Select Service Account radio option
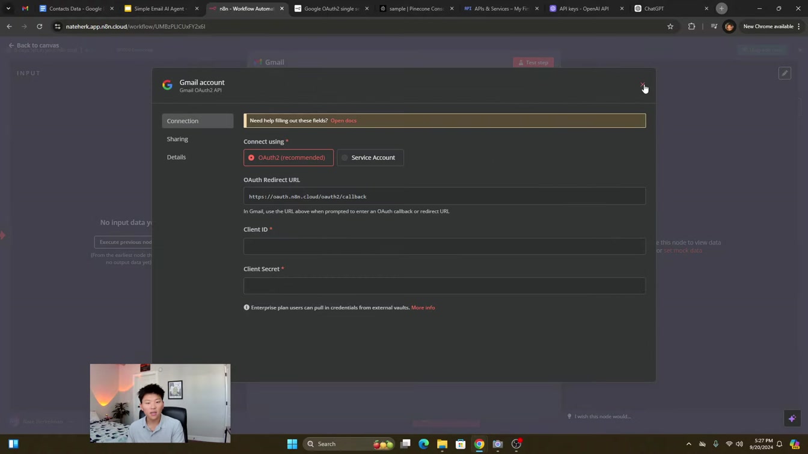 coord(370,157)
